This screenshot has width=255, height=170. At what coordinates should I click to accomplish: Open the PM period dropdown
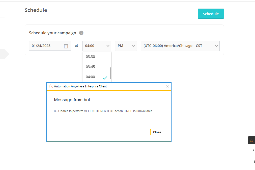(126, 46)
